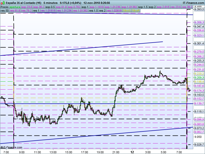Image resolution: width=205 pixels, height=154 pixels.
Task: Click the 9.163,5 price axis label
Action: coord(199,95)
